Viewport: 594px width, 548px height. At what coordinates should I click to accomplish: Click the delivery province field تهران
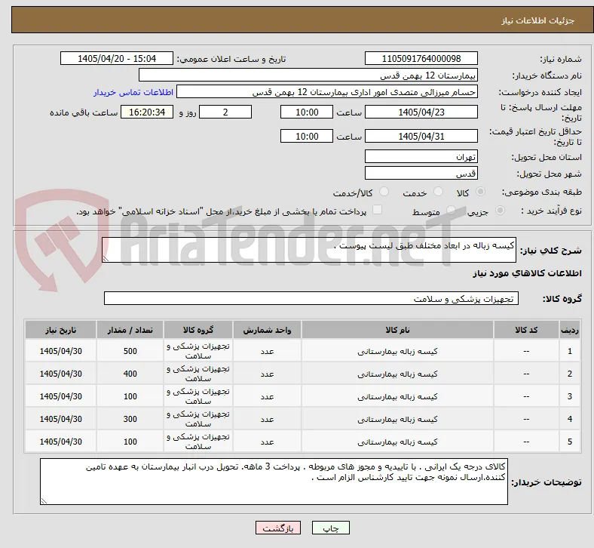tap(421, 156)
